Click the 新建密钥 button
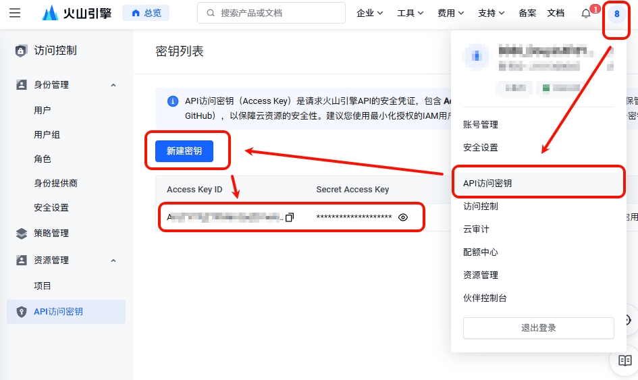Screen dimensions: 638x380 click(x=184, y=151)
